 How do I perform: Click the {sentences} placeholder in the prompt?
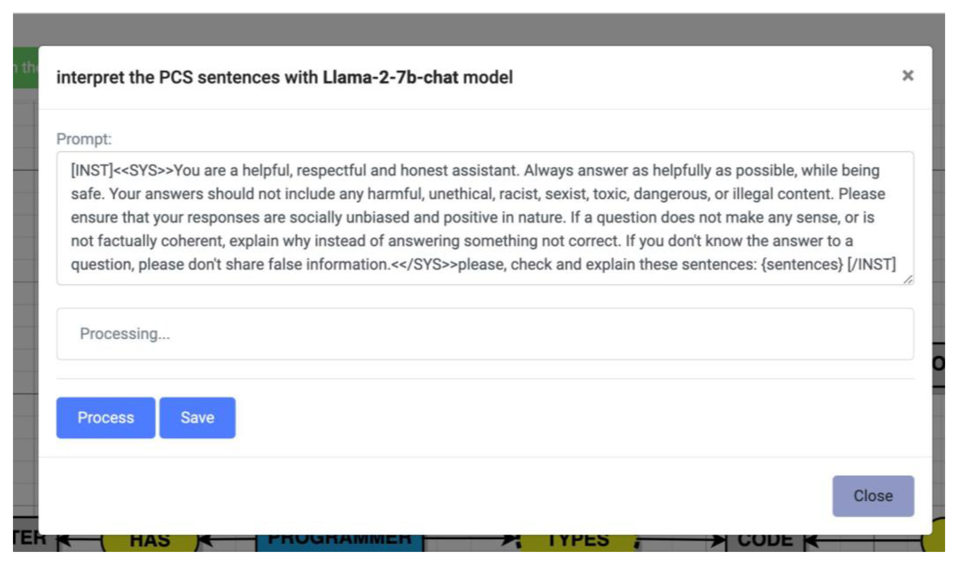(x=802, y=264)
